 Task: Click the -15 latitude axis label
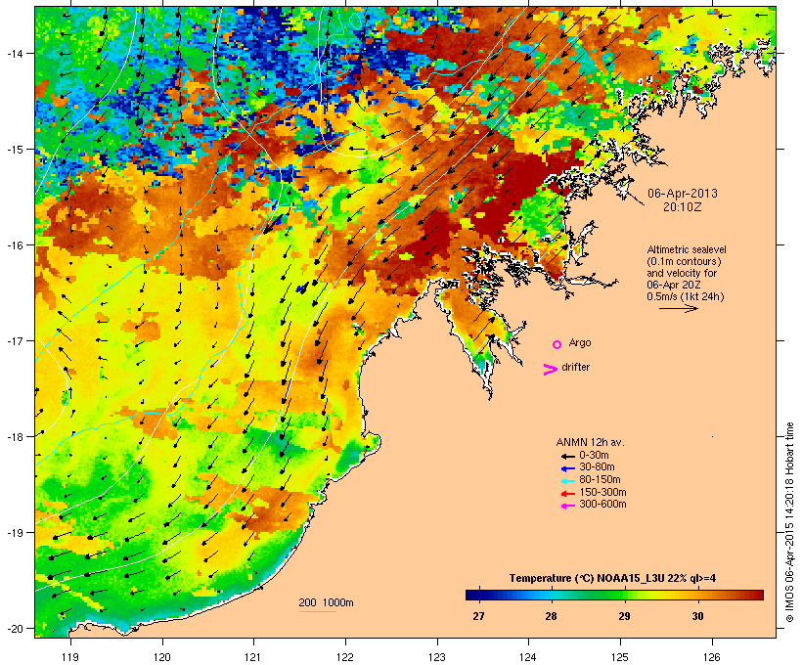[x=14, y=150]
